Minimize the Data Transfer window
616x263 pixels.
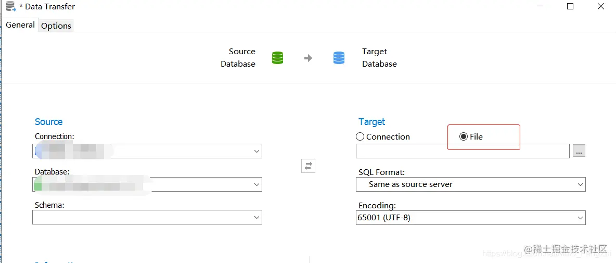click(540, 6)
